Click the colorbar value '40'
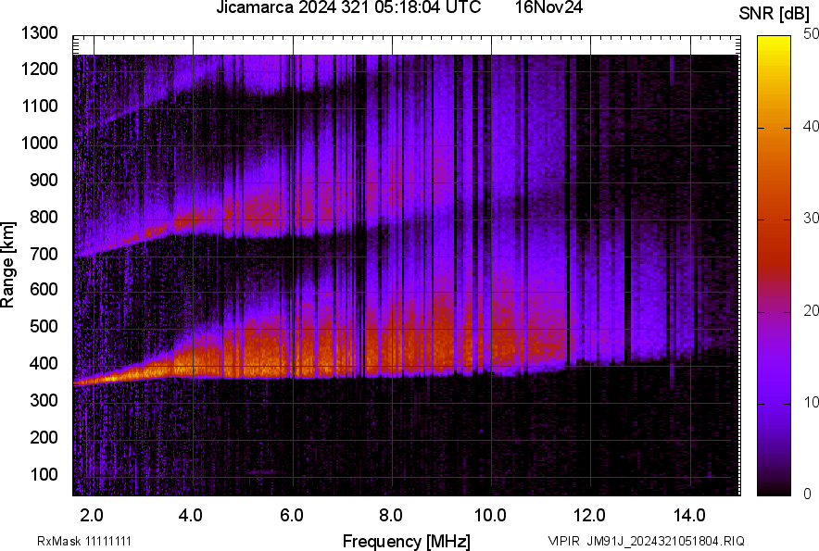819x551 pixels. point(811,126)
